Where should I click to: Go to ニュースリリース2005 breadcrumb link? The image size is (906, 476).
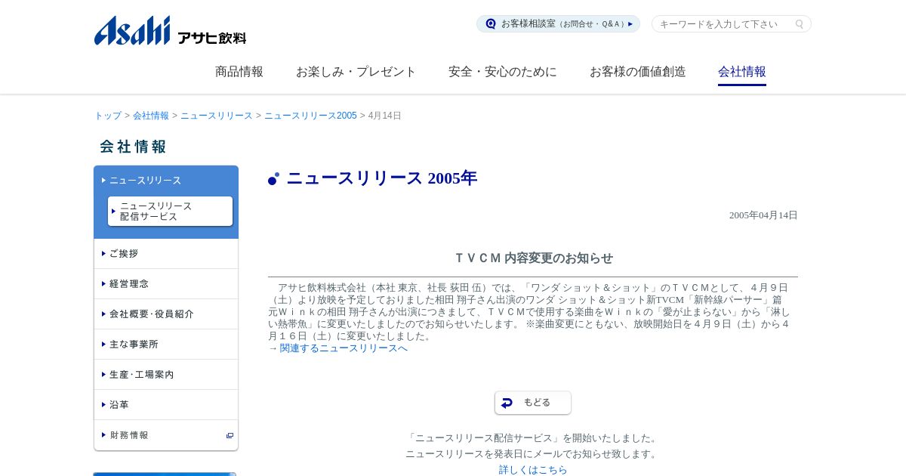coord(310,116)
